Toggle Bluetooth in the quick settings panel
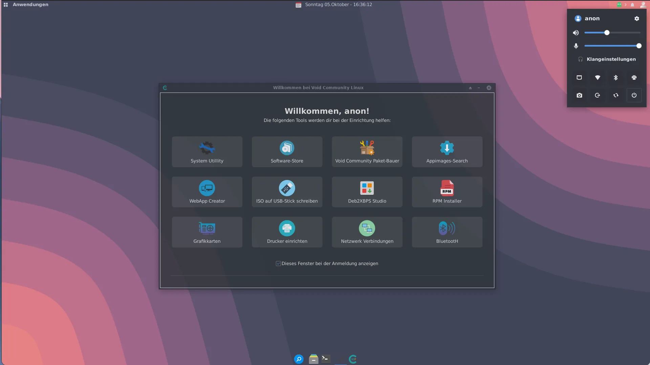The image size is (650, 365). (x=616, y=78)
